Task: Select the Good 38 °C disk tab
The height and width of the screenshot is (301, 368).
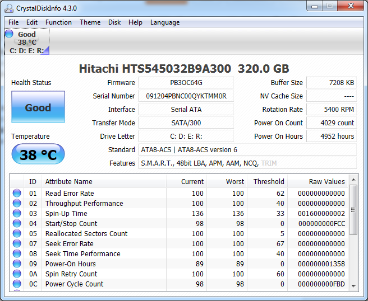Action: (27, 41)
